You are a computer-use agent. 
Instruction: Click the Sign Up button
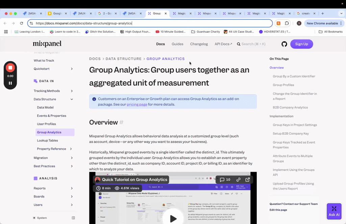pyautogui.click(x=301, y=44)
